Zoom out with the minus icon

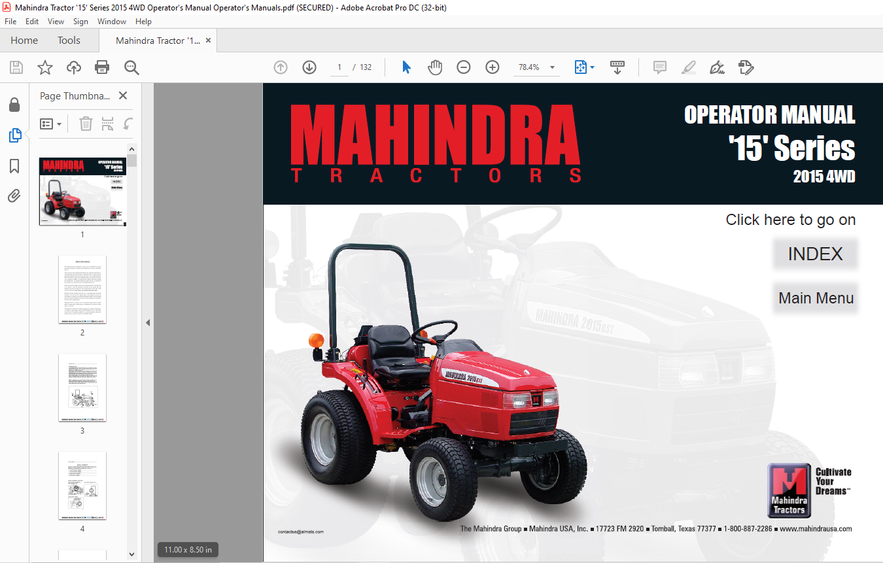[x=464, y=67]
